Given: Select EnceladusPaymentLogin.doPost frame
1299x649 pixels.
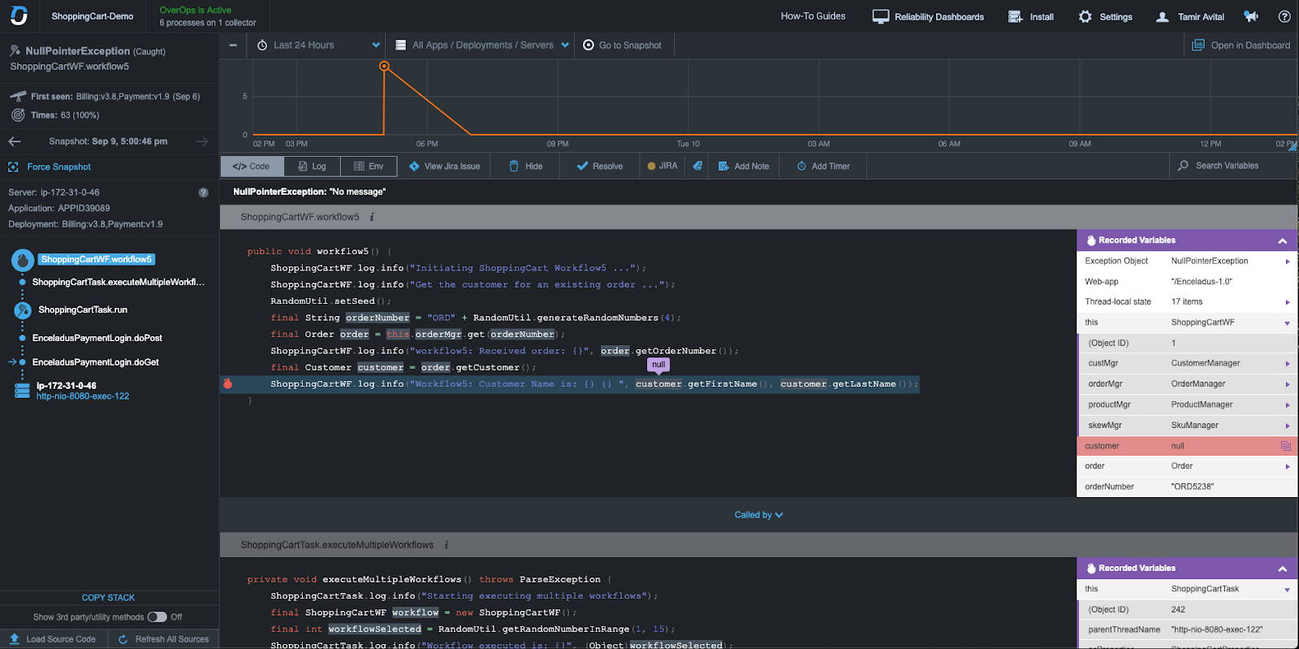Looking at the screenshot, I should pos(97,338).
